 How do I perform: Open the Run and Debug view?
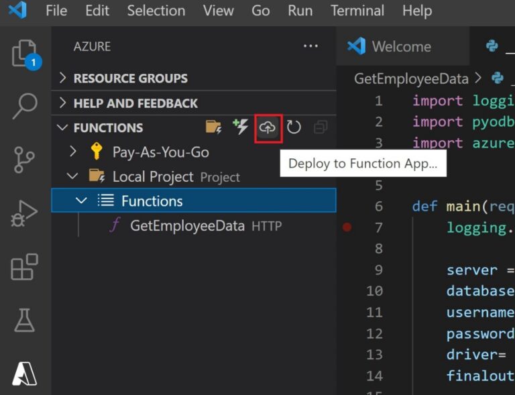(x=24, y=213)
